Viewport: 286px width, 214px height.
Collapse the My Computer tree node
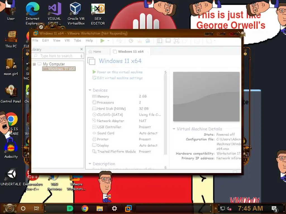(x=34, y=64)
